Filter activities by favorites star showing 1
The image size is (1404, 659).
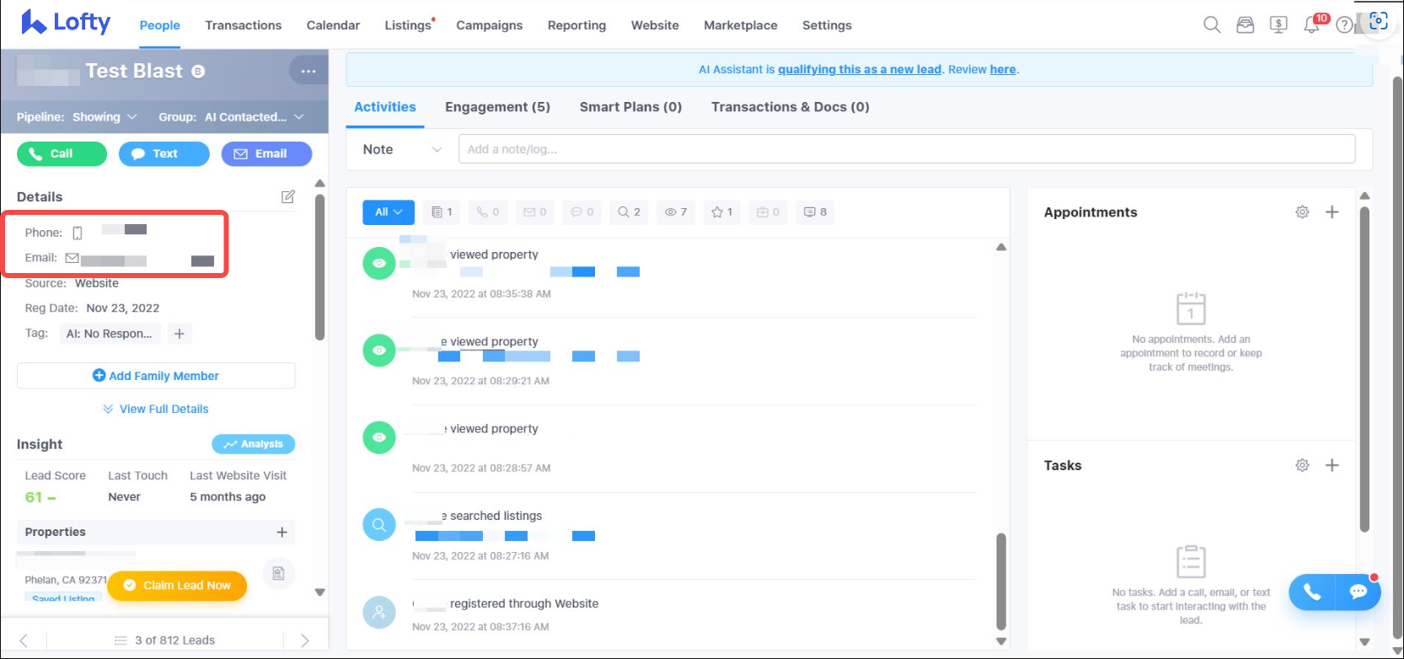click(721, 212)
